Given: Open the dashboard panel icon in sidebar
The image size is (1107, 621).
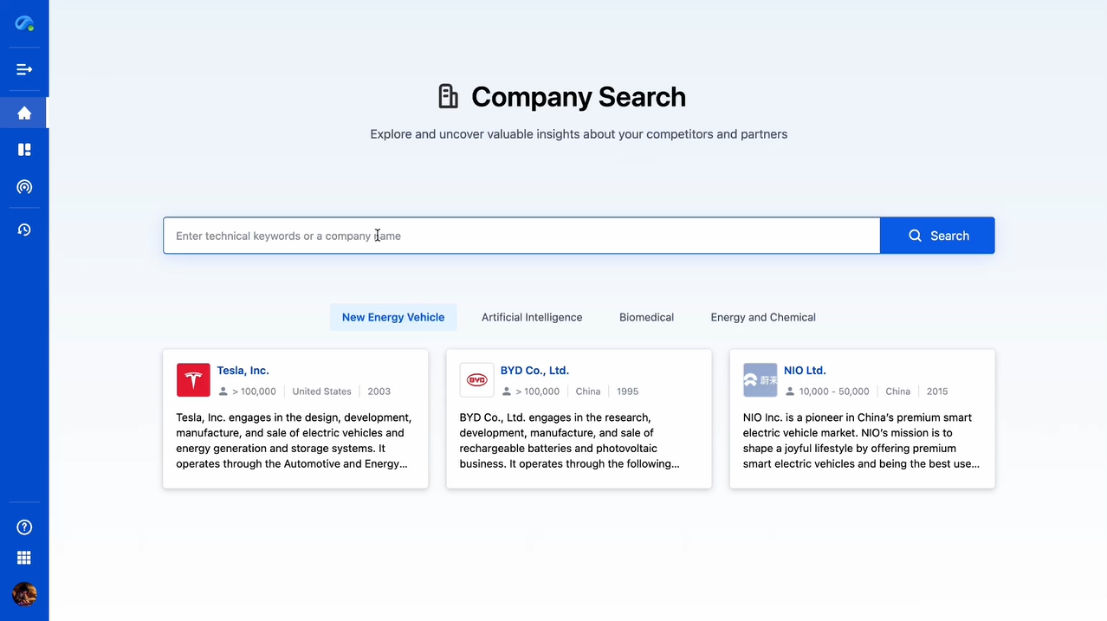Looking at the screenshot, I should 23,149.
